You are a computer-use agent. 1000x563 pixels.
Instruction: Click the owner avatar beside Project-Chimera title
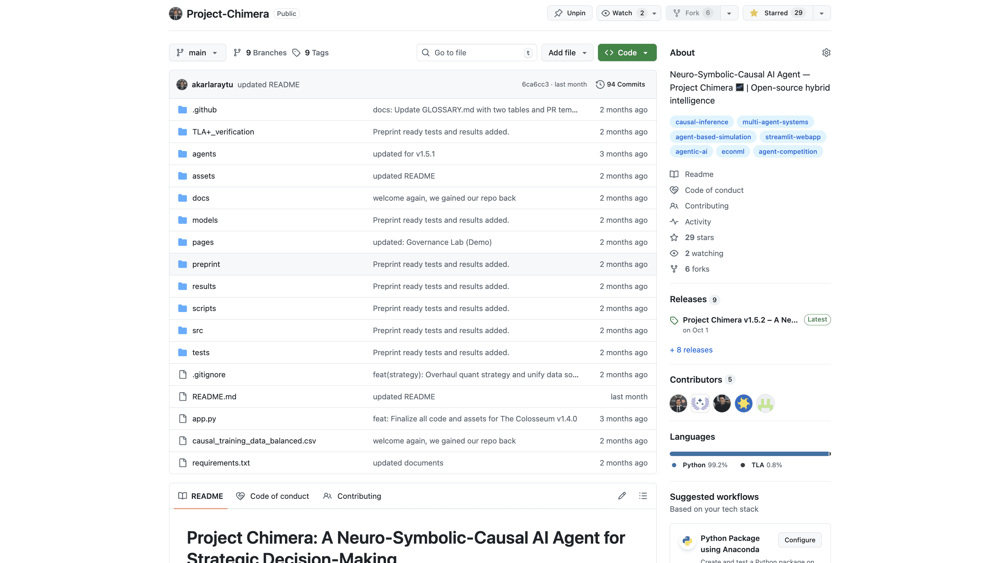(x=176, y=14)
